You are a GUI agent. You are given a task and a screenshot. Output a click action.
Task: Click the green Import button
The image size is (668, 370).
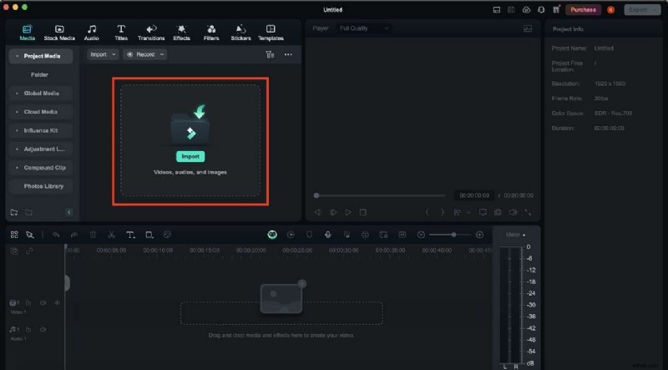[x=190, y=156]
